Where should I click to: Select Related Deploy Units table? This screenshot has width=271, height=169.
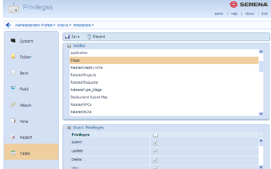[164, 68]
